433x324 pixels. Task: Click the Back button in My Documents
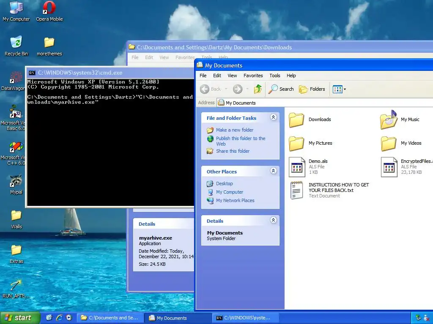pyautogui.click(x=211, y=89)
